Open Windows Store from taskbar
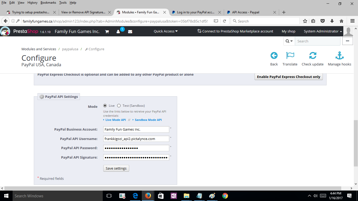The width and height of the screenshot is (358, 201). [161, 196]
